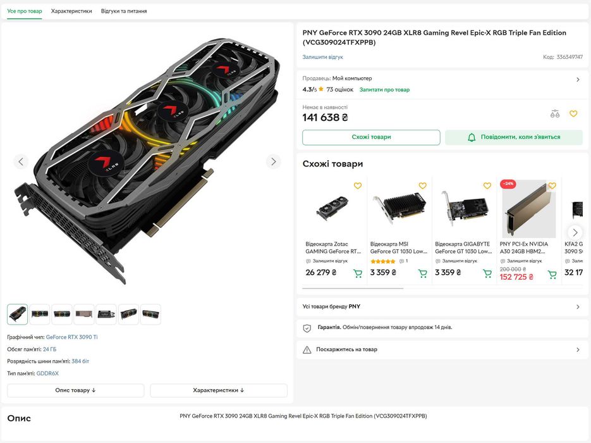This screenshot has height=443, width=591.
Task: Add GIGABYTE GeForce GT 1030 to cart
Action: tap(487, 273)
